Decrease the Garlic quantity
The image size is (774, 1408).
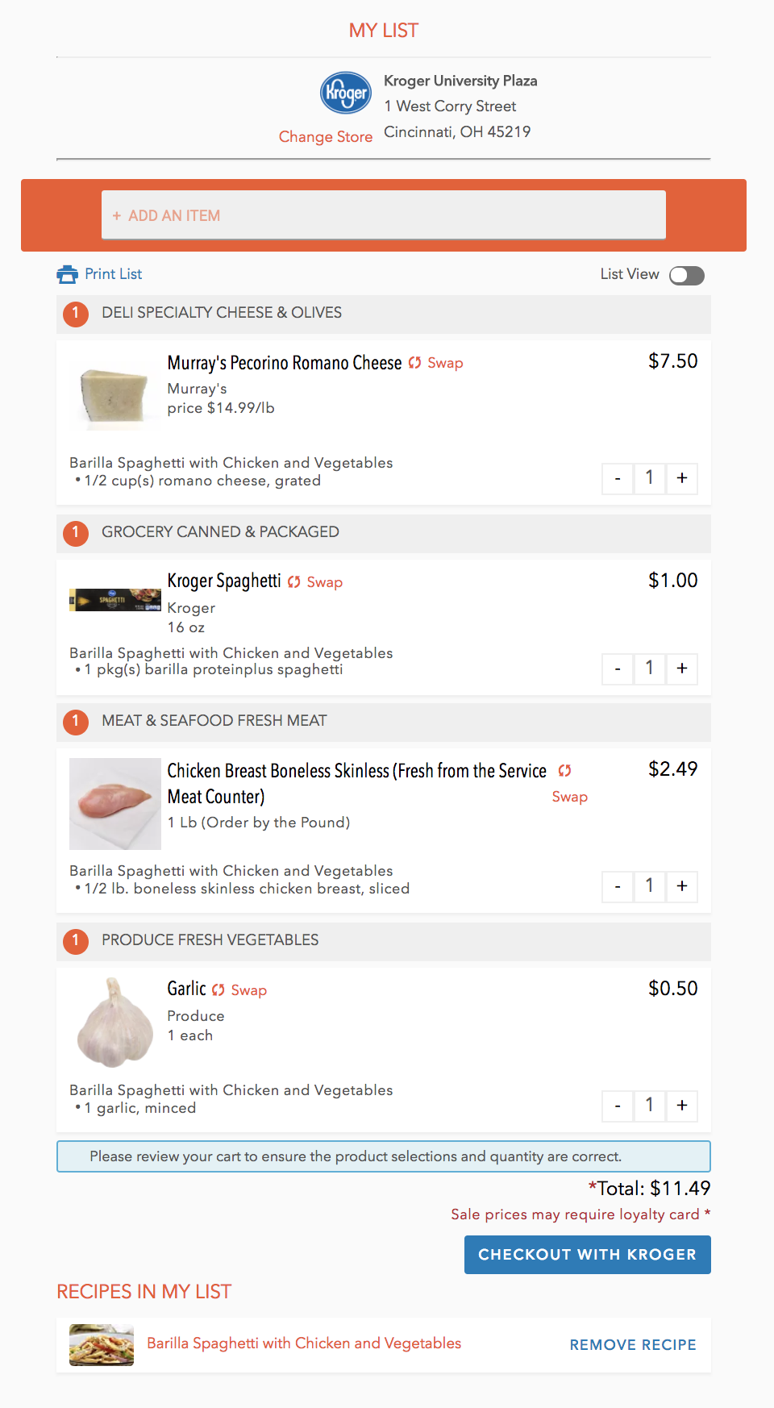pos(617,1106)
